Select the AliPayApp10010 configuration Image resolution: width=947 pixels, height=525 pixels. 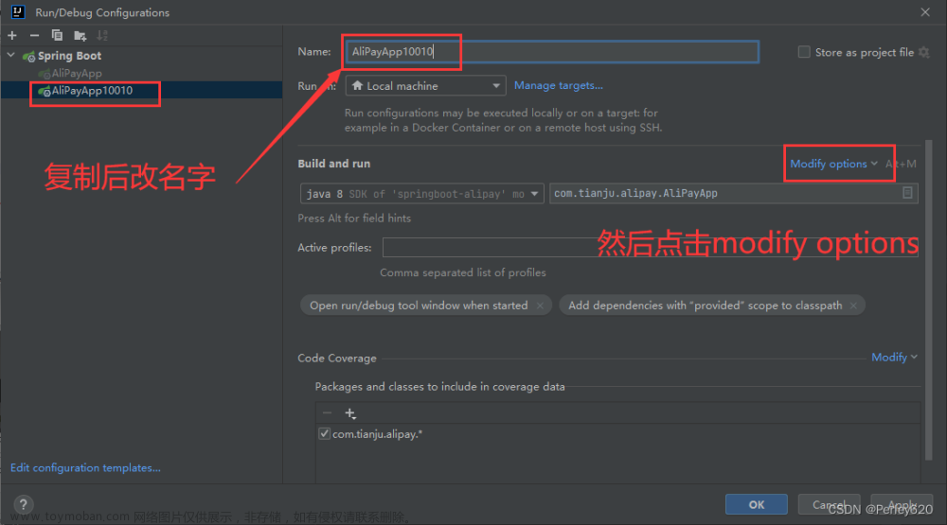coord(141,91)
